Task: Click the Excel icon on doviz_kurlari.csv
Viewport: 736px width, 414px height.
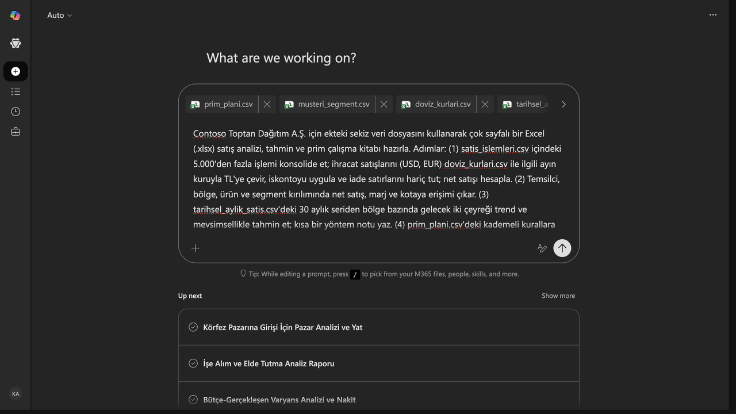Action: (406, 105)
